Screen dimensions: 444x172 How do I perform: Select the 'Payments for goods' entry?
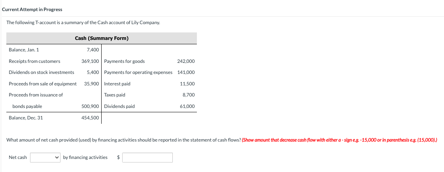point(124,61)
